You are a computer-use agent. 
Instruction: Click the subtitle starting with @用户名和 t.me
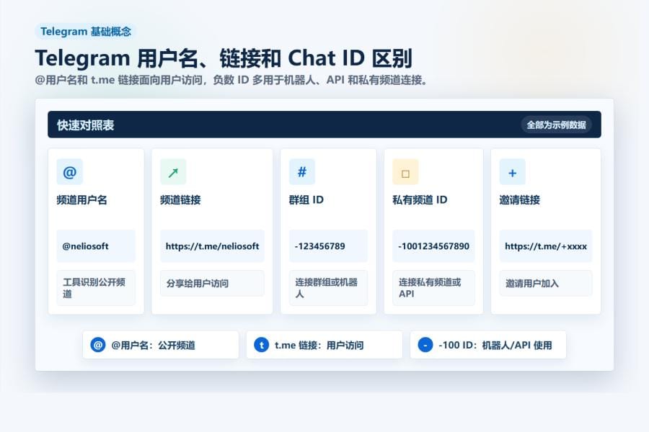pos(231,80)
